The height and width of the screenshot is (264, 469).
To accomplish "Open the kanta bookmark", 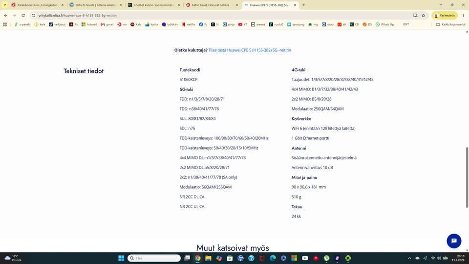I will click(151, 24).
